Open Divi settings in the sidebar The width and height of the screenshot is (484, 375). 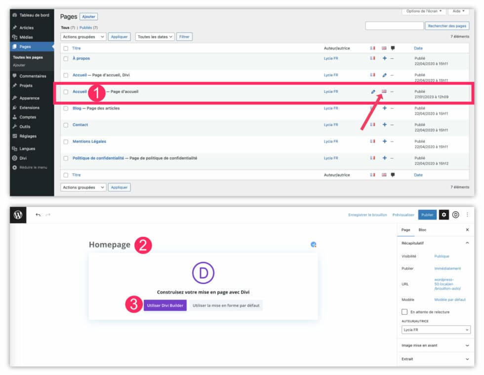pyautogui.click(x=20, y=158)
